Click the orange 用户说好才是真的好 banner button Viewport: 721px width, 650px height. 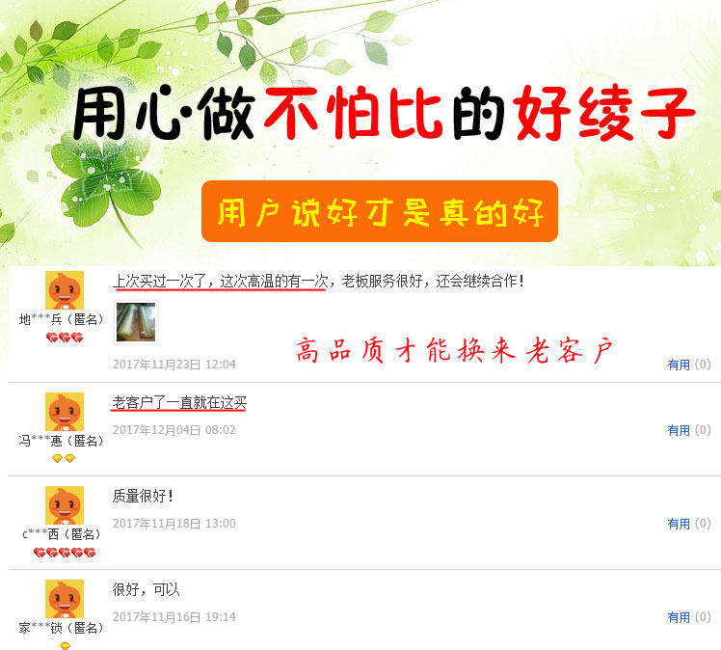pos(380,211)
